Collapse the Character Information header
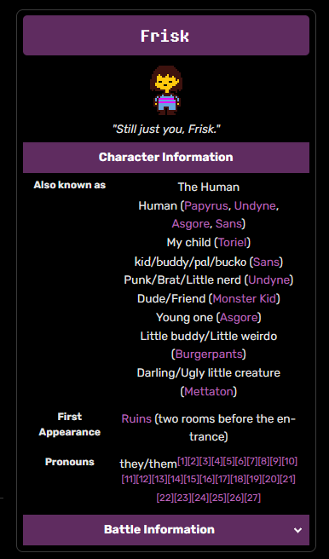Viewport: 329px width, 559px height. (166, 157)
